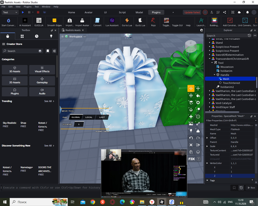
Task: Expand the Scale property
Action: pos(207,146)
